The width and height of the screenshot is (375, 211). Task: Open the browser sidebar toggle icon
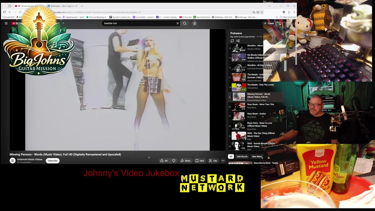(x=4, y=12)
